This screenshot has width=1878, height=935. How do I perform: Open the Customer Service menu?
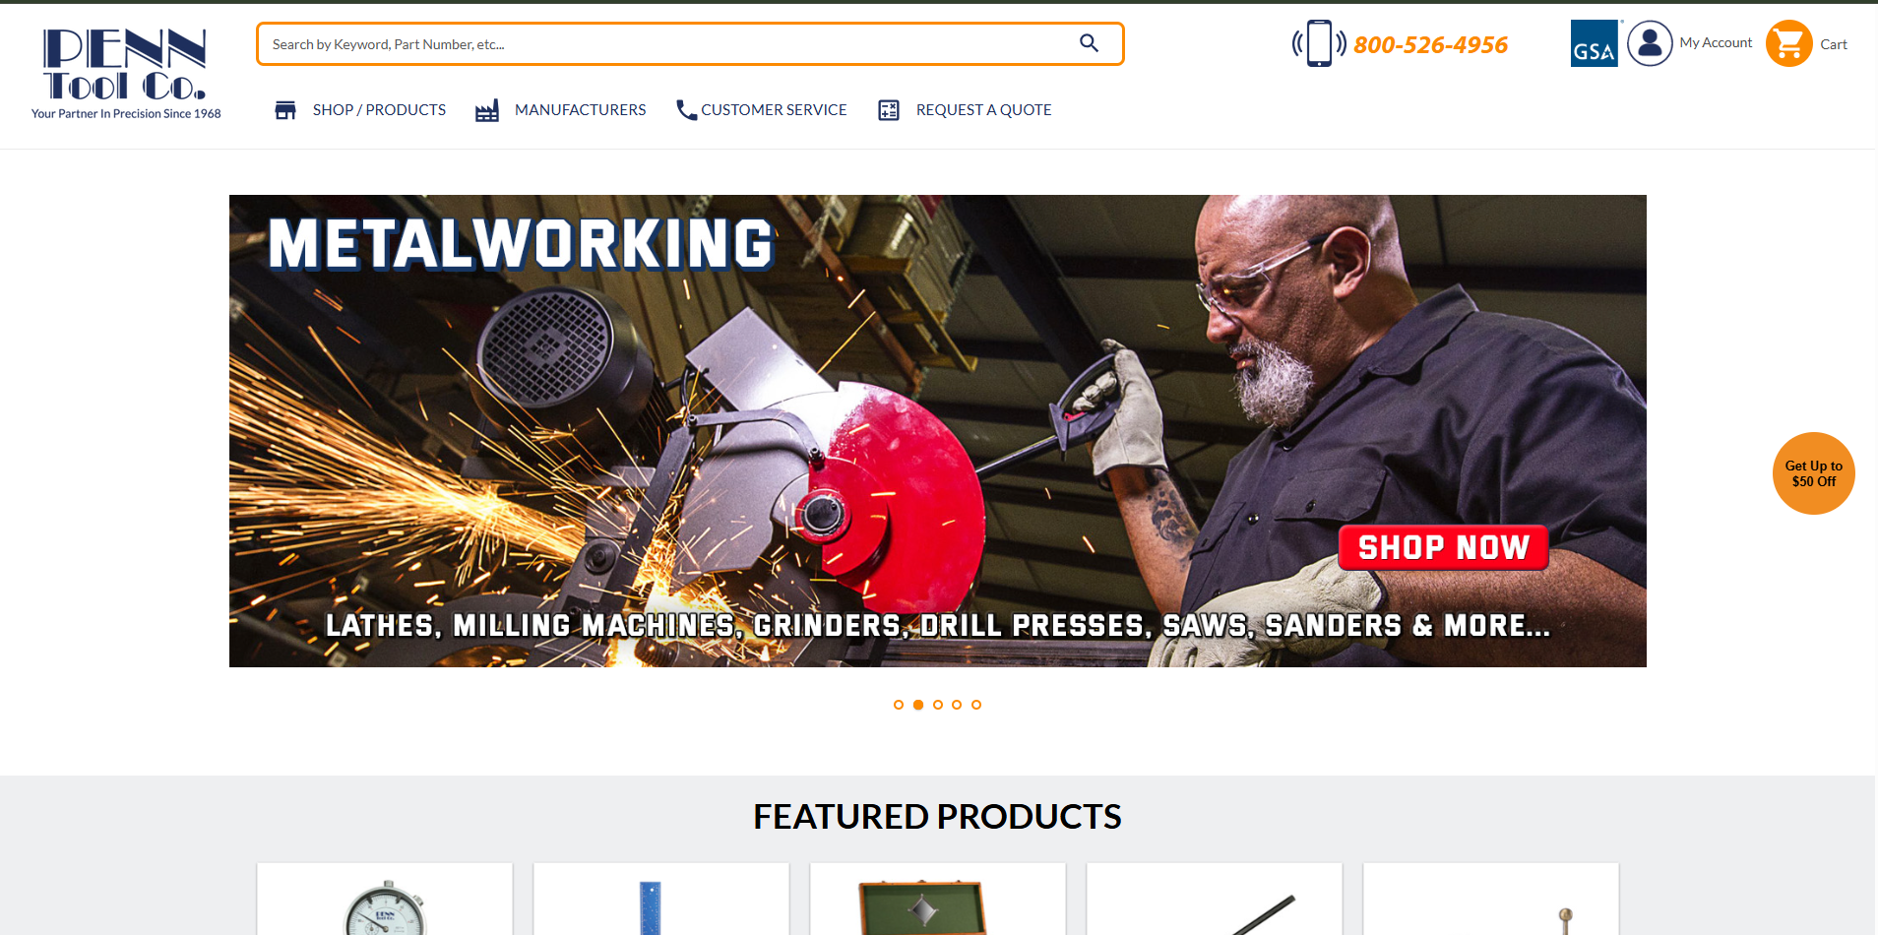[x=774, y=110]
